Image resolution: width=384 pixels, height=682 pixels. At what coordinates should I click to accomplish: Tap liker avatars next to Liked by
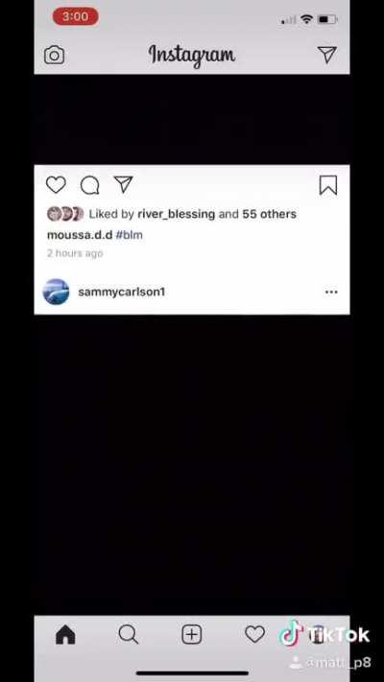pos(65,214)
